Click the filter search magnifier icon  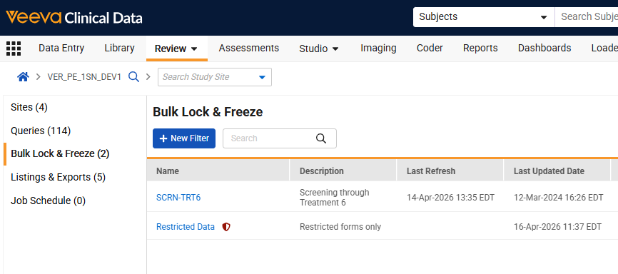click(321, 138)
